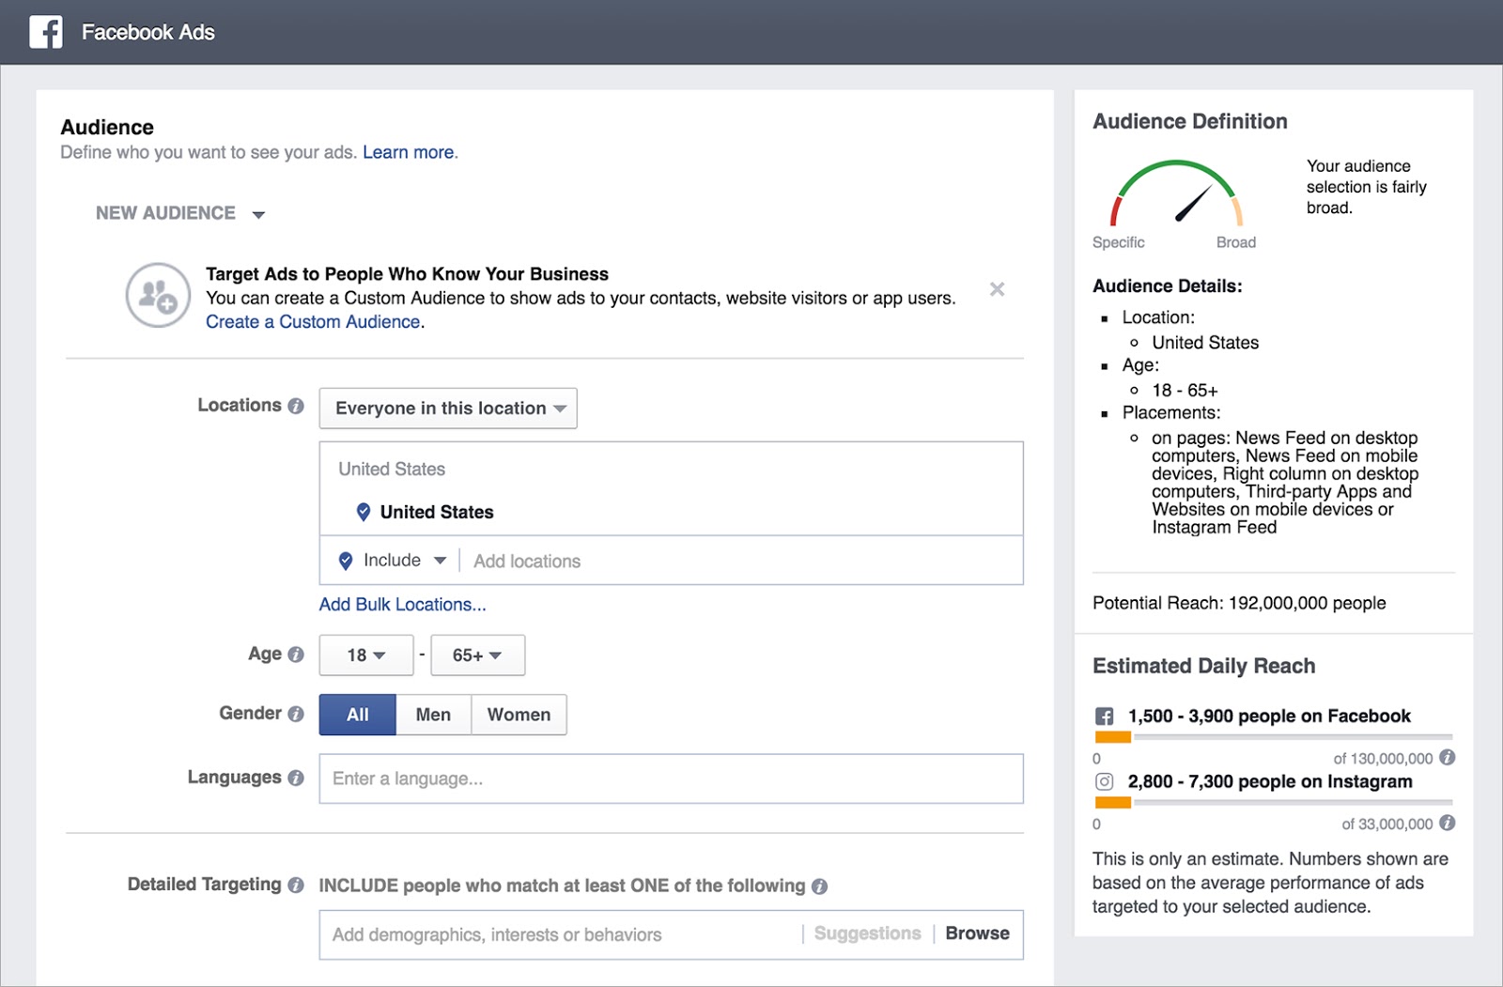Image resolution: width=1503 pixels, height=987 pixels.
Task: Click info icon after 'ONE of the following'
Action: click(x=819, y=886)
